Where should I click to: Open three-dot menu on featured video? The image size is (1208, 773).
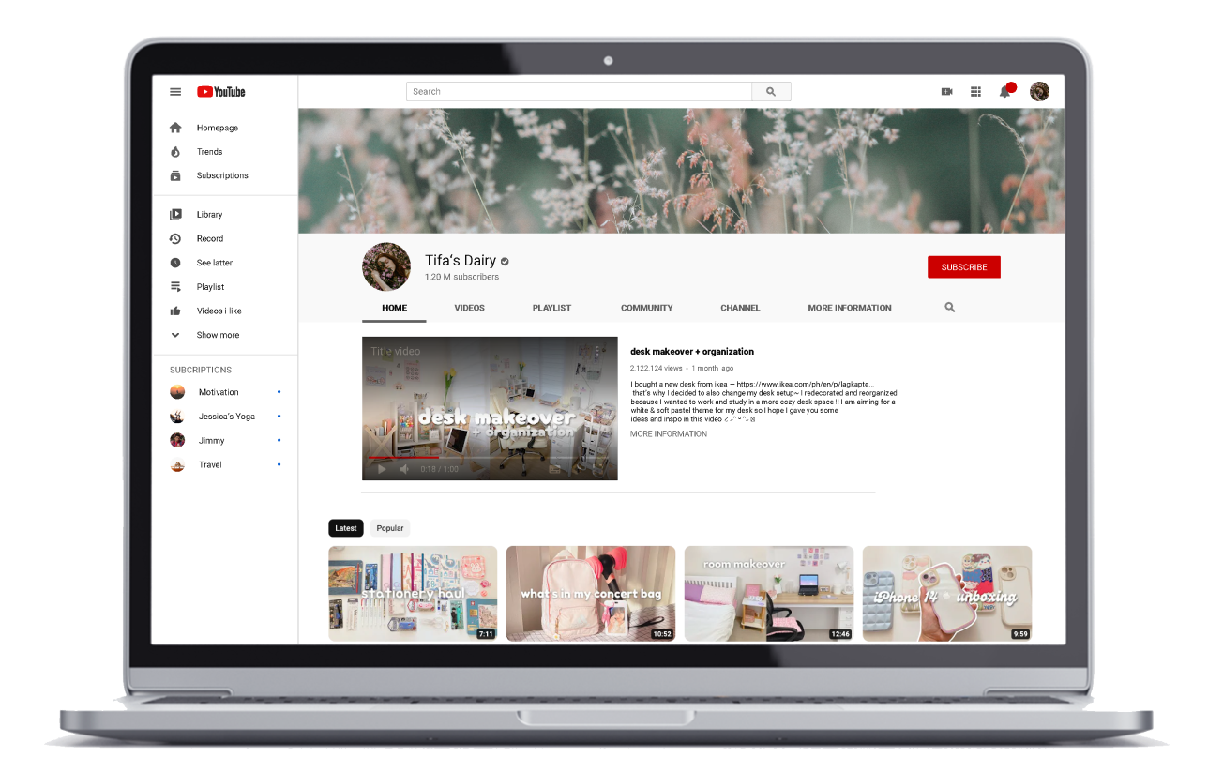point(596,352)
